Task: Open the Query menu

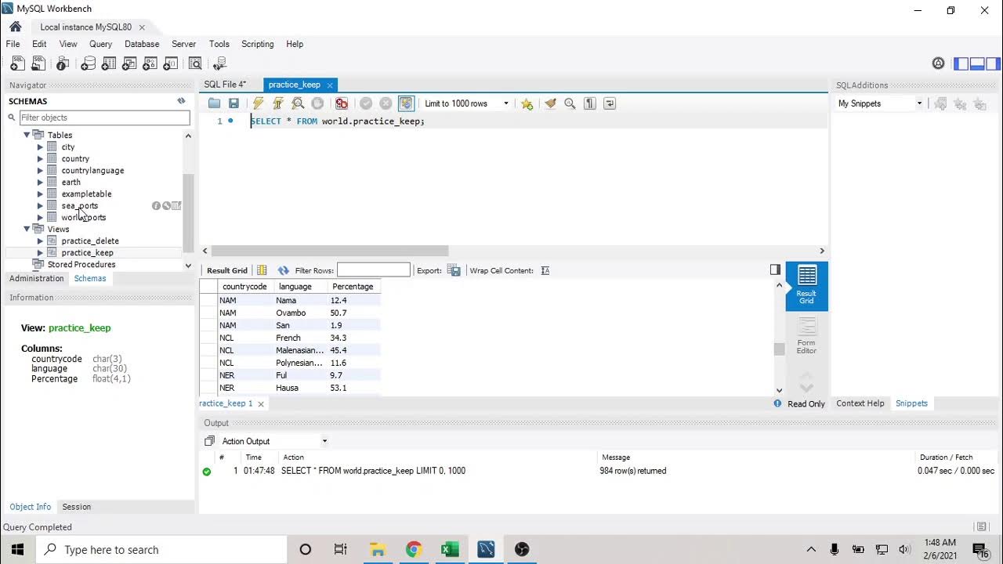Action: 100,44
